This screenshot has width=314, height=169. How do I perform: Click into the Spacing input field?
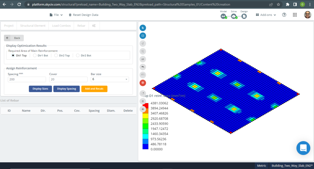[27, 79]
